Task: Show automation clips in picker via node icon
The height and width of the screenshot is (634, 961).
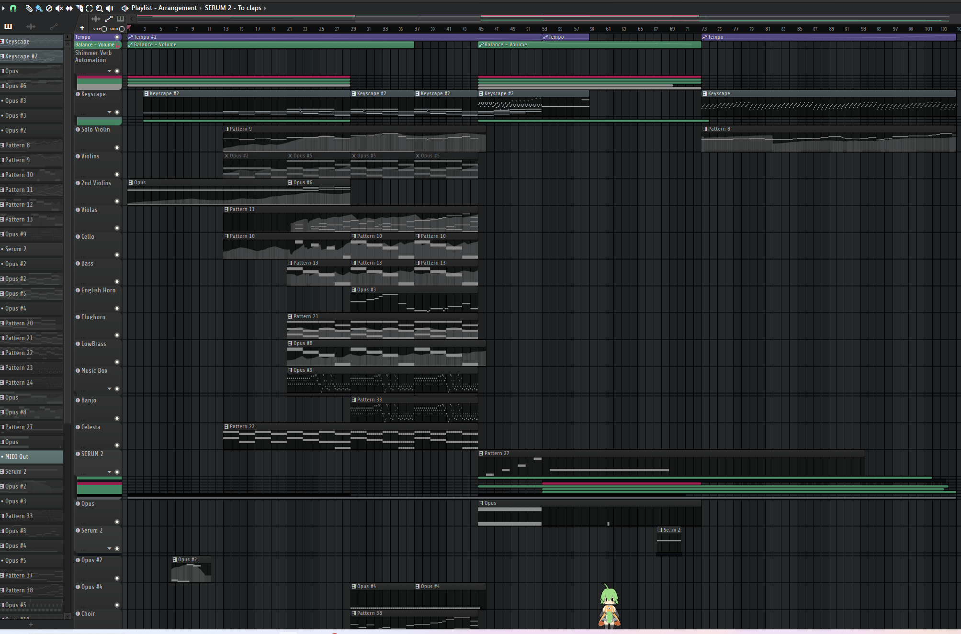Action: click(x=54, y=26)
